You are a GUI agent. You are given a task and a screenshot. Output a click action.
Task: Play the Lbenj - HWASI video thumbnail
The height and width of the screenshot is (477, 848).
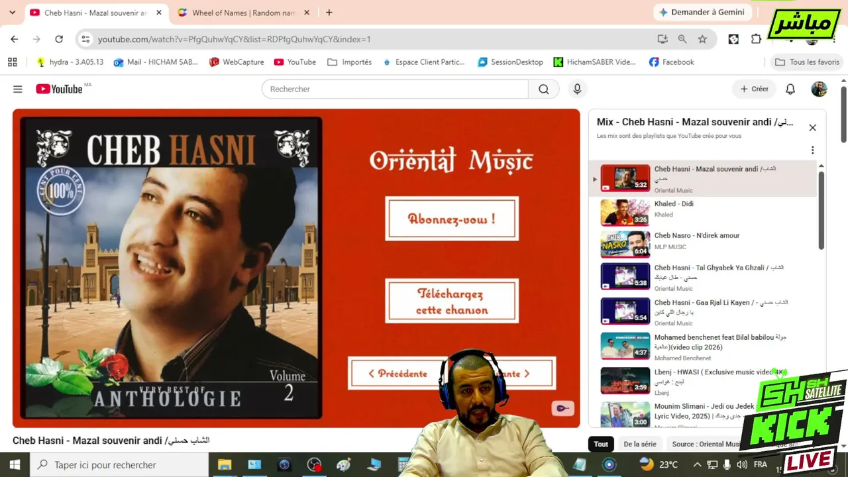coord(625,380)
